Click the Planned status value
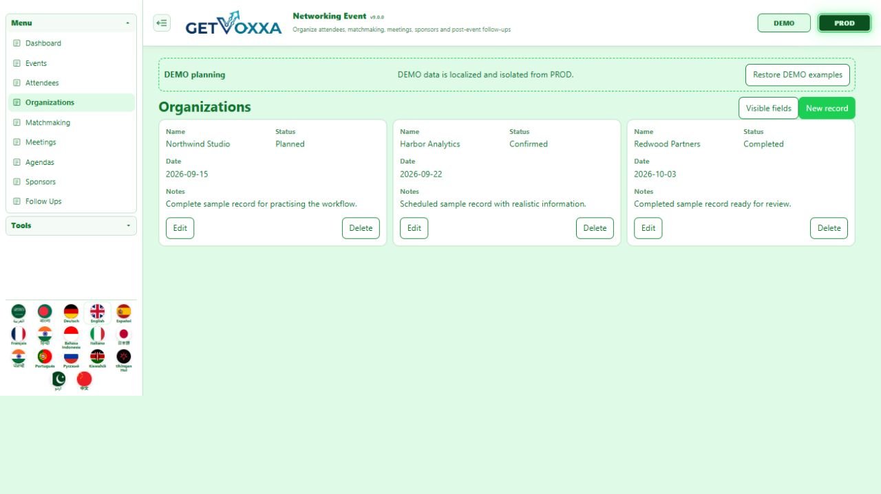The width and height of the screenshot is (881, 494). [x=290, y=144]
